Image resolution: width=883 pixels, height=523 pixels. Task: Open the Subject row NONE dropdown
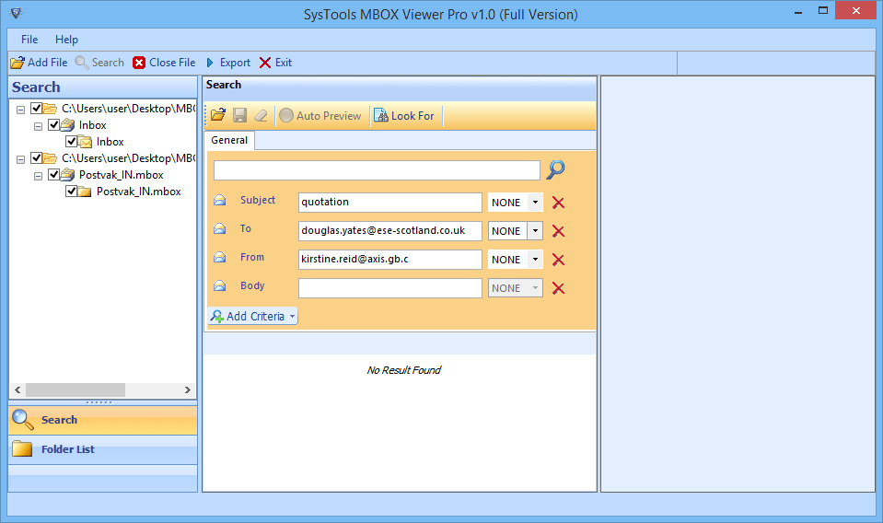[x=535, y=202]
